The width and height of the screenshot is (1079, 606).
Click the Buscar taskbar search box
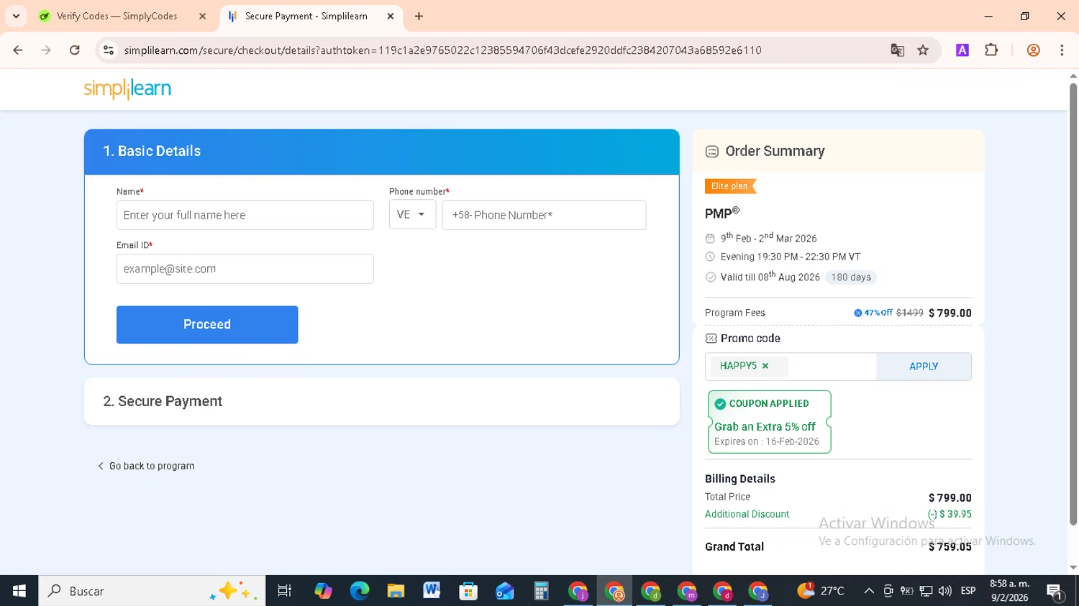pyautogui.click(x=152, y=591)
